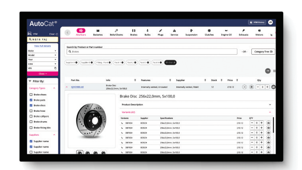Toggle Brake shoes checkbox
The width and height of the screenshot is (302, 170).
[x=31, y=95]
